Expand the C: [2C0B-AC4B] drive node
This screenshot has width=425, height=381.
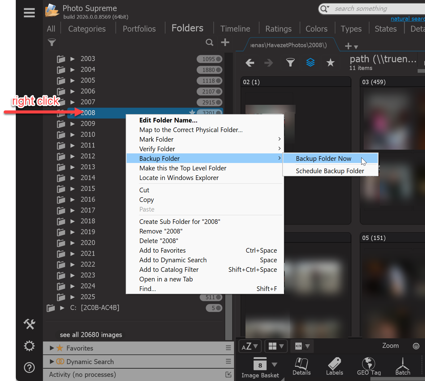(62, 308)
